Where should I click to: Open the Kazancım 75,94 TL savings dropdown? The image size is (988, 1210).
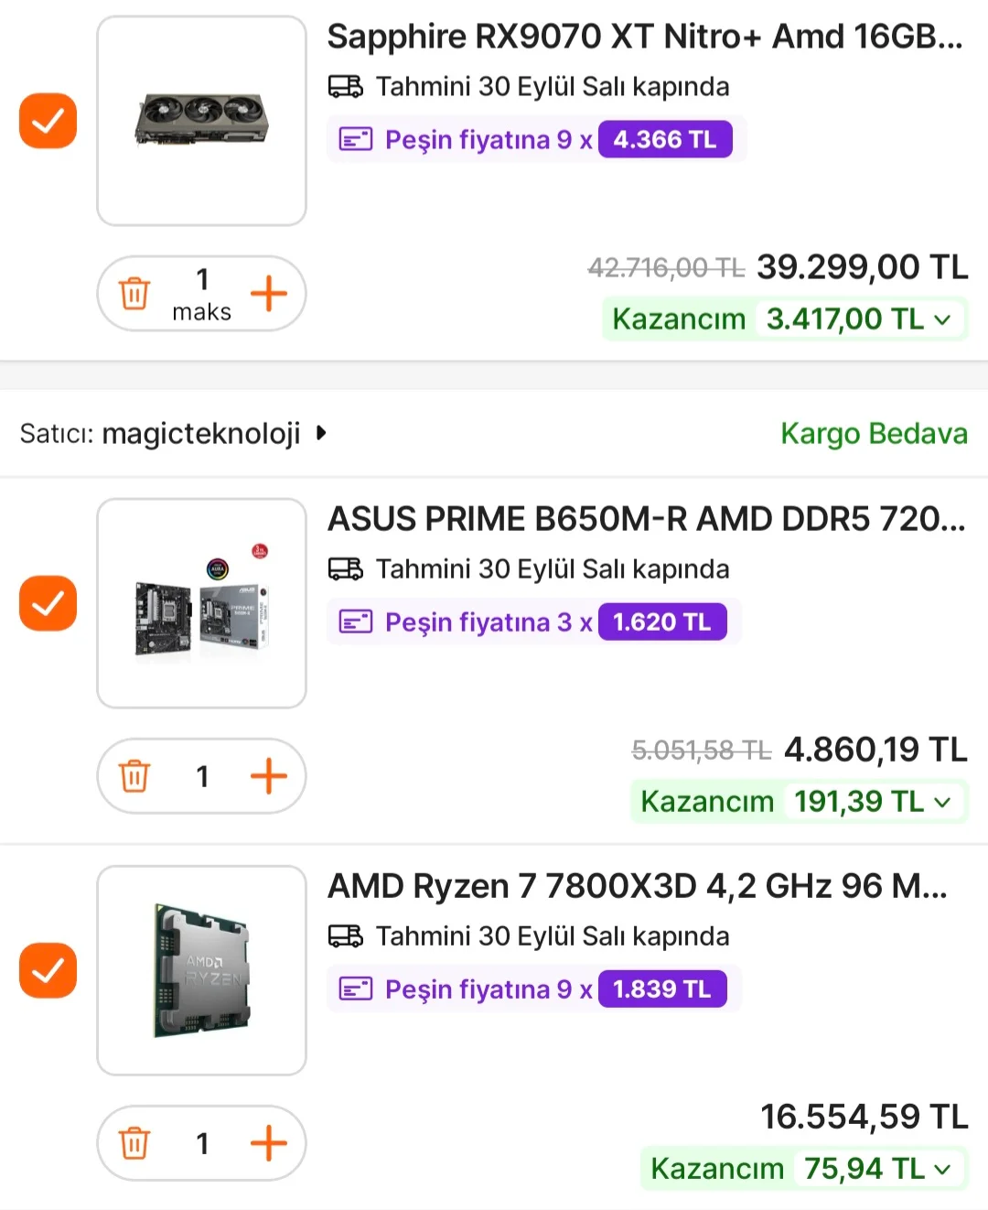click(942, 1169)
